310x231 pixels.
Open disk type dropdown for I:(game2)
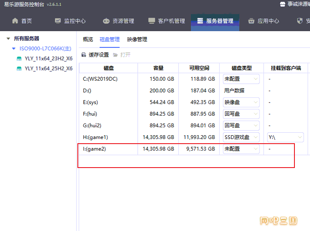click(241, 149)
